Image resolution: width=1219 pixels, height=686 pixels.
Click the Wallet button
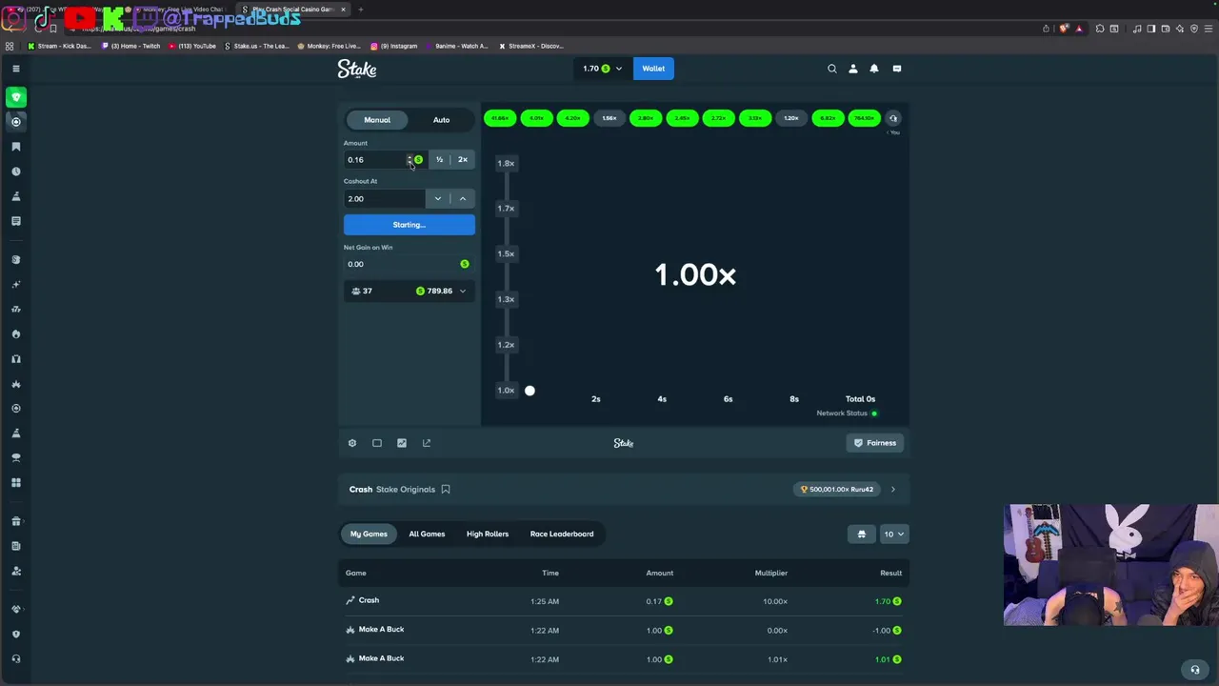(x=653, y=69)
